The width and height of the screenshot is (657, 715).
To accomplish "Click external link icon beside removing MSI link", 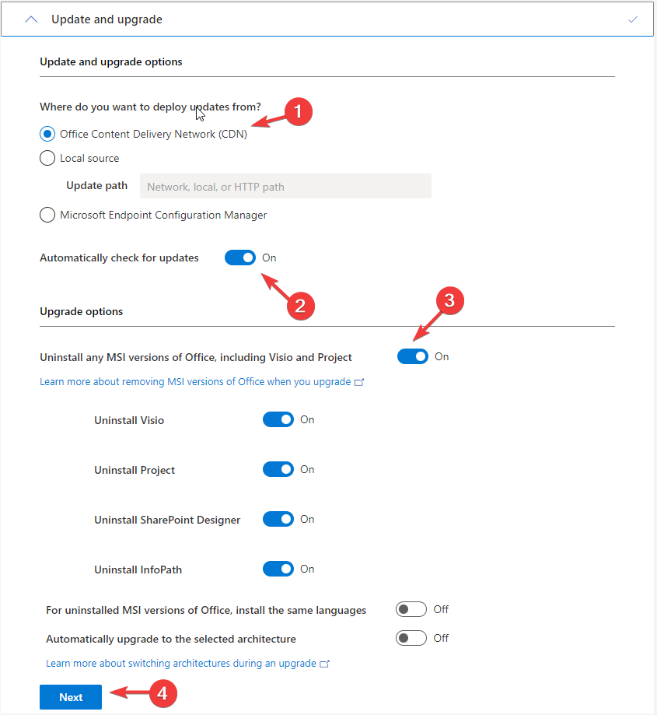I will coord(359,383).
